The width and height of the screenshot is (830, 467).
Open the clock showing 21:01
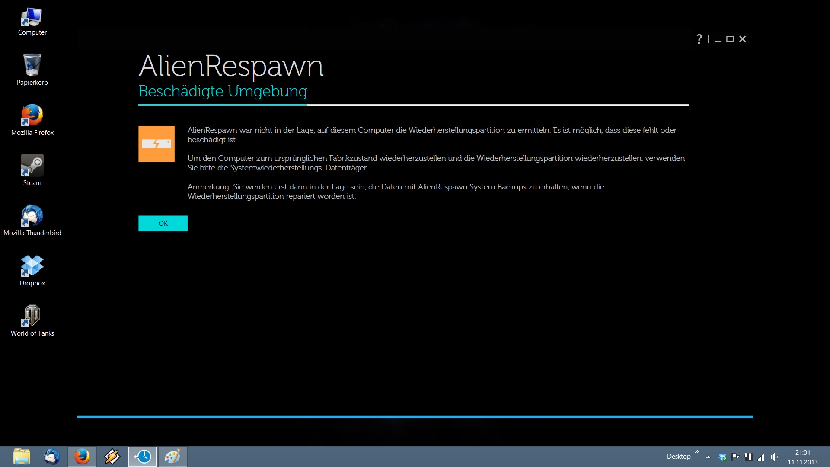803,457
